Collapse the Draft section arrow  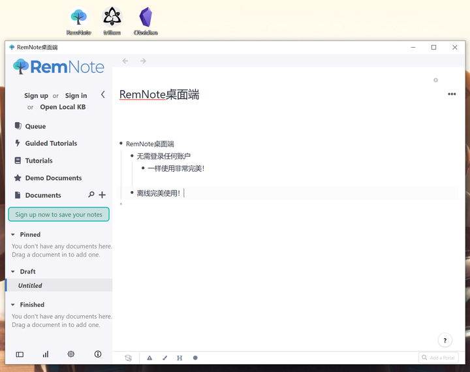(13, 271)
